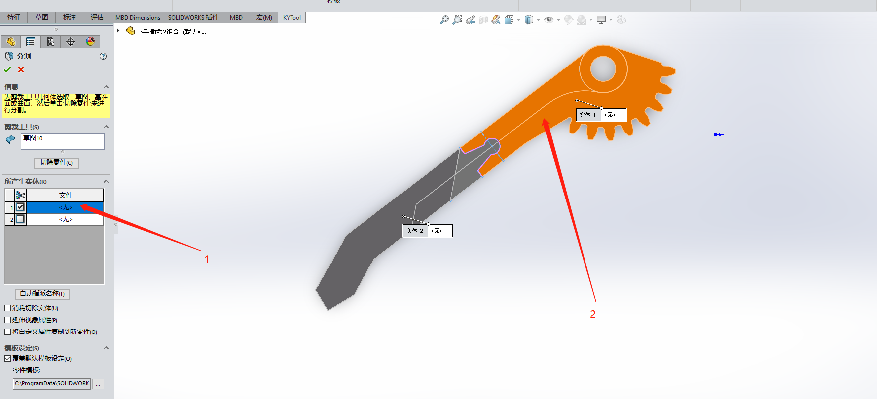Open the View Settings dropdown arrow
877x399 pixels.
pos(611,20)
